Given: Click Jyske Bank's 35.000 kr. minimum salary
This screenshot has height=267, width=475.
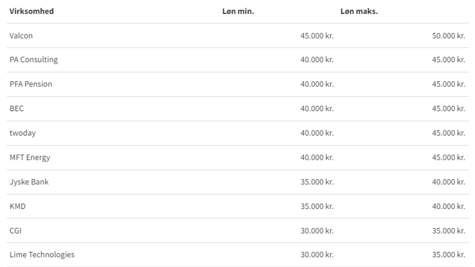Looking at the screenshot, I should tap(317, 182).
